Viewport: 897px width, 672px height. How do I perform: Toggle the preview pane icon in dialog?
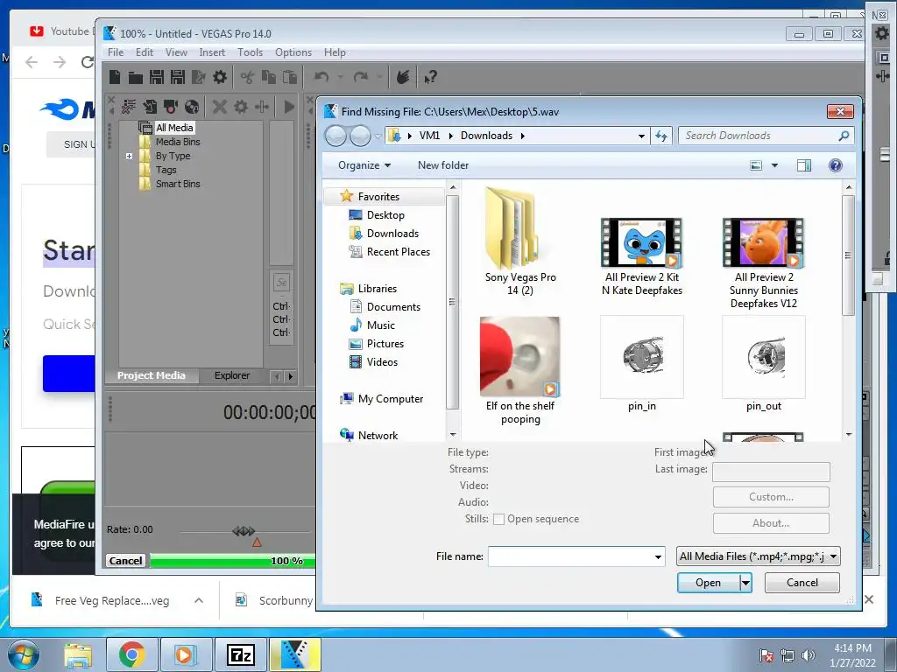point(804,165)
